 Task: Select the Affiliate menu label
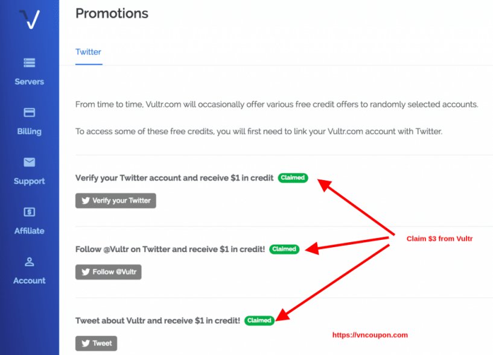click(x=29, y=231)
